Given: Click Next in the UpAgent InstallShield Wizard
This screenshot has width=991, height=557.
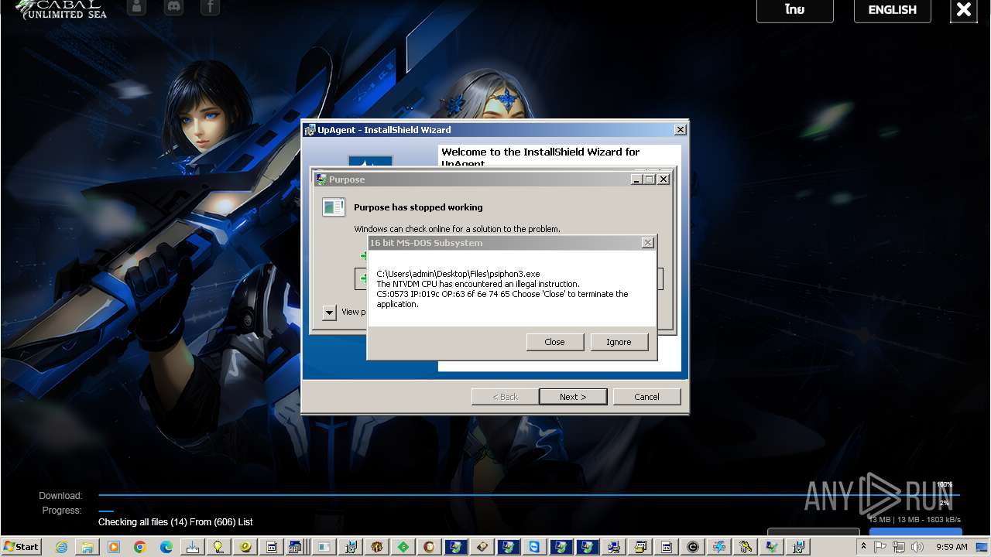Looking at the screenshot, I should click(x=573, y=397).
